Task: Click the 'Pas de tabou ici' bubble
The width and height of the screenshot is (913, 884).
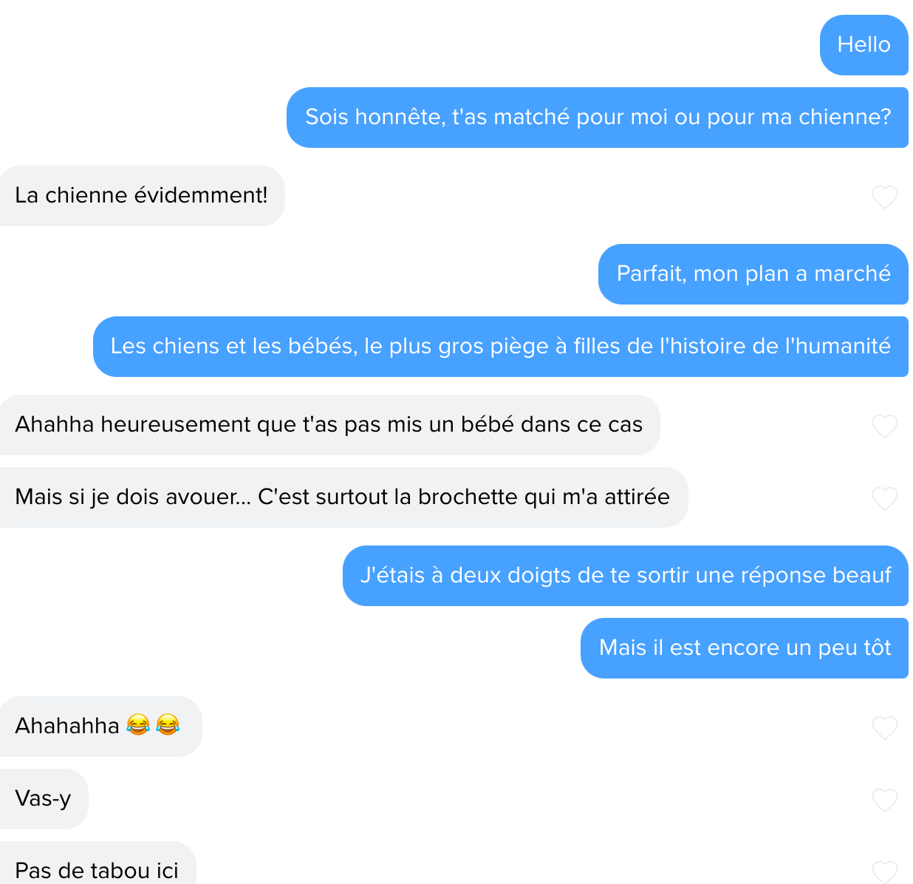Action: [98, 863]
